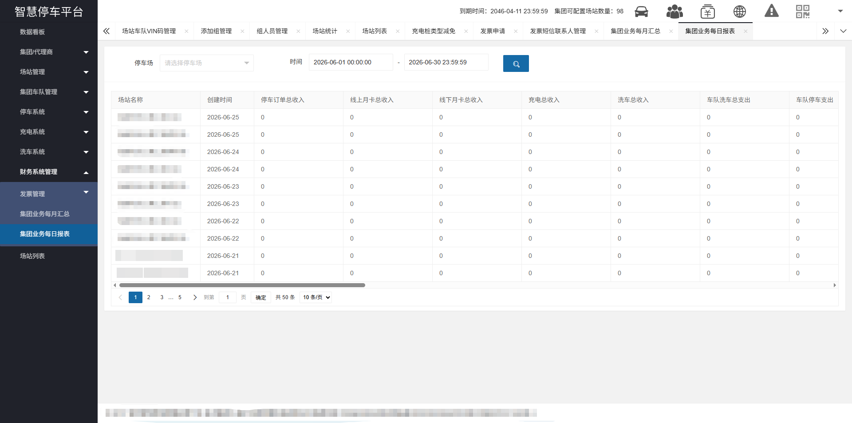Click the yen payment icon in header
Viewport: 852px width, 423px height.
707,12
